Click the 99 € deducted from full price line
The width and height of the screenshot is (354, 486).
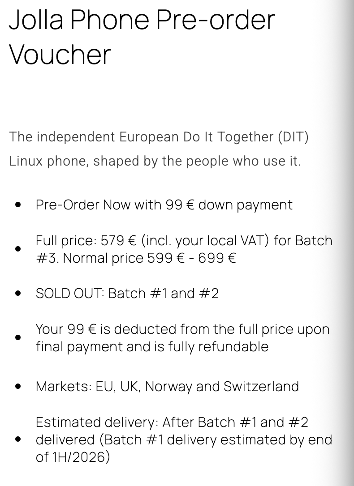pos(182,329)
